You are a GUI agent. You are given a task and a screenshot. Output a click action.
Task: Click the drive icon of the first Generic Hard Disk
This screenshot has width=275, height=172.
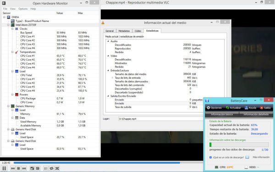[13, 129]
